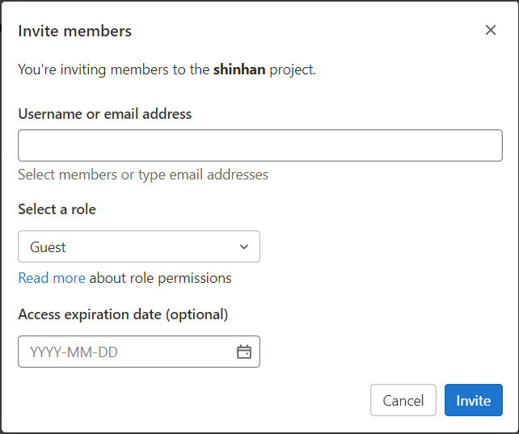Click the word 'project.' in the description
Screen dimensions: 519x434
293,70
